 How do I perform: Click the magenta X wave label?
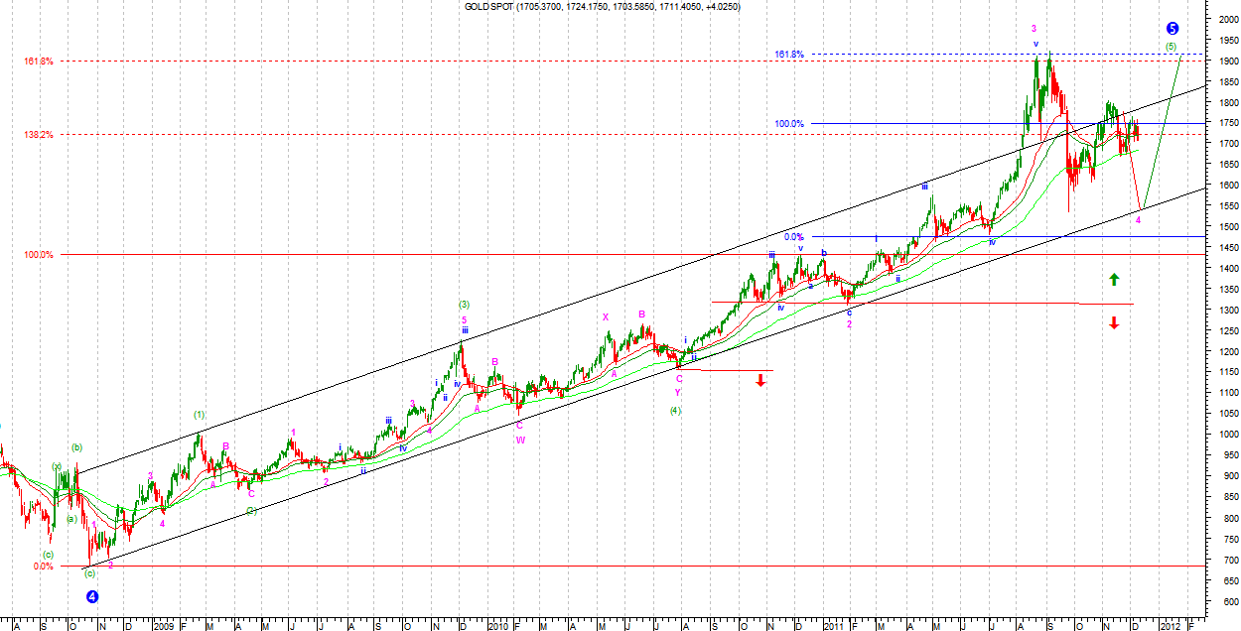click(605, 317)
